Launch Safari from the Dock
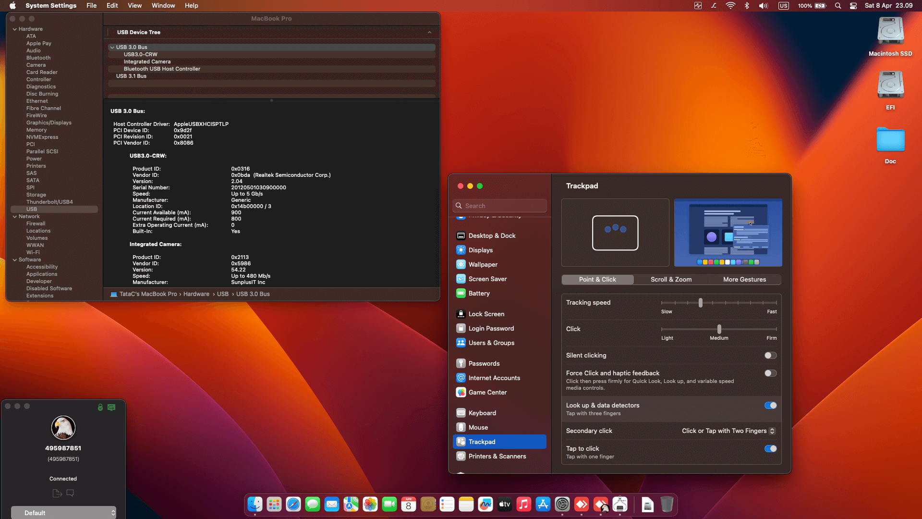The width and height of the screenshot is (922, 519). click(293, 504)
